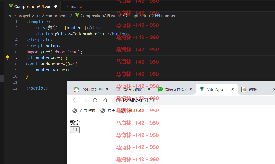Click the '数字: 1' text on page

[79, 123]
